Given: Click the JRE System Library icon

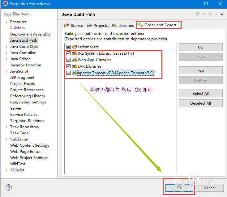Looking at the screenshot, I should click(x=75, y=53).
